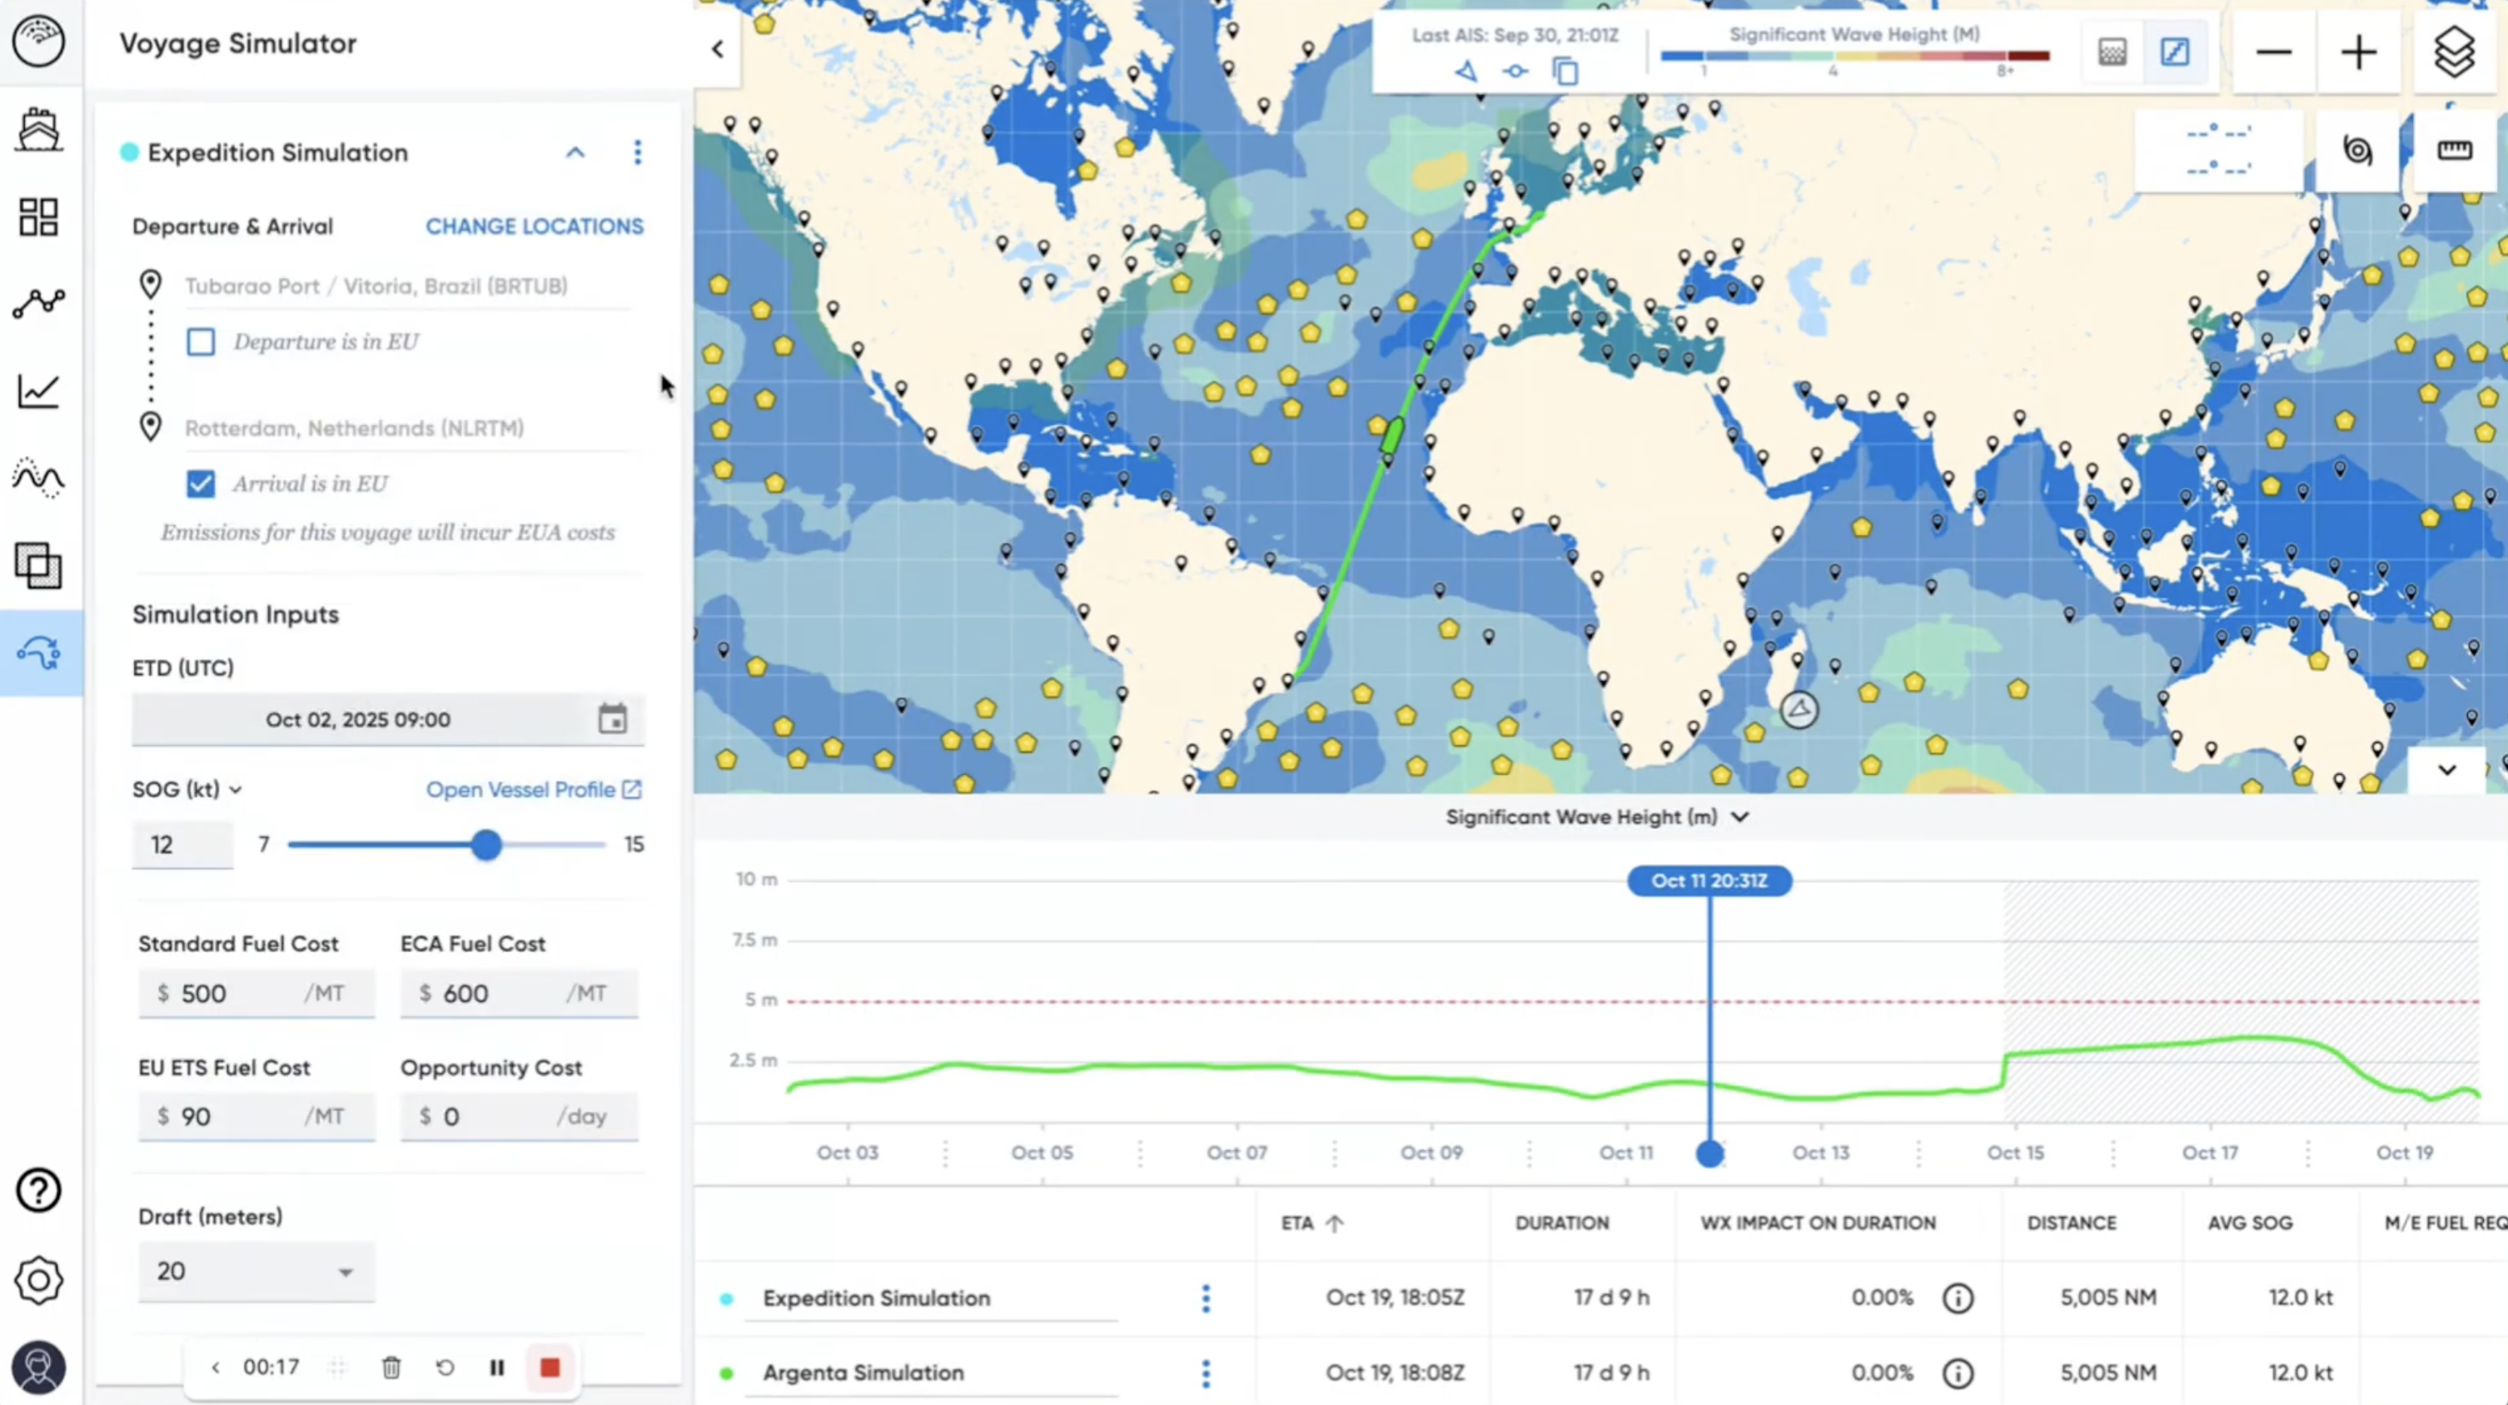The image size is (2508, 1405).
Task: Open the Significant Wave Height chart dropdown
Action: click(1597, 817)
